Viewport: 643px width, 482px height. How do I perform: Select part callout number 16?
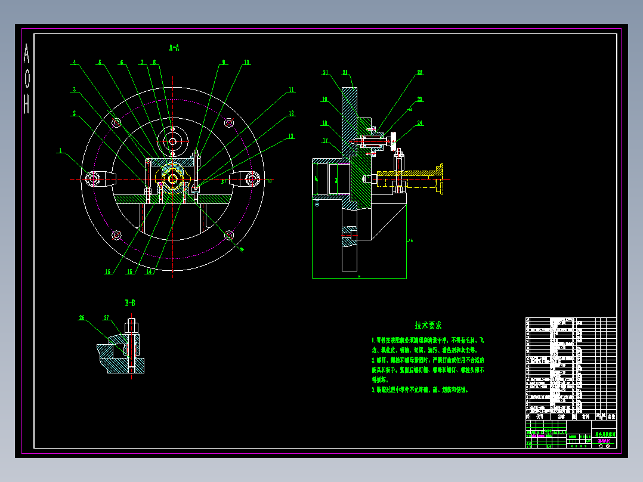(x=107, y=271)
